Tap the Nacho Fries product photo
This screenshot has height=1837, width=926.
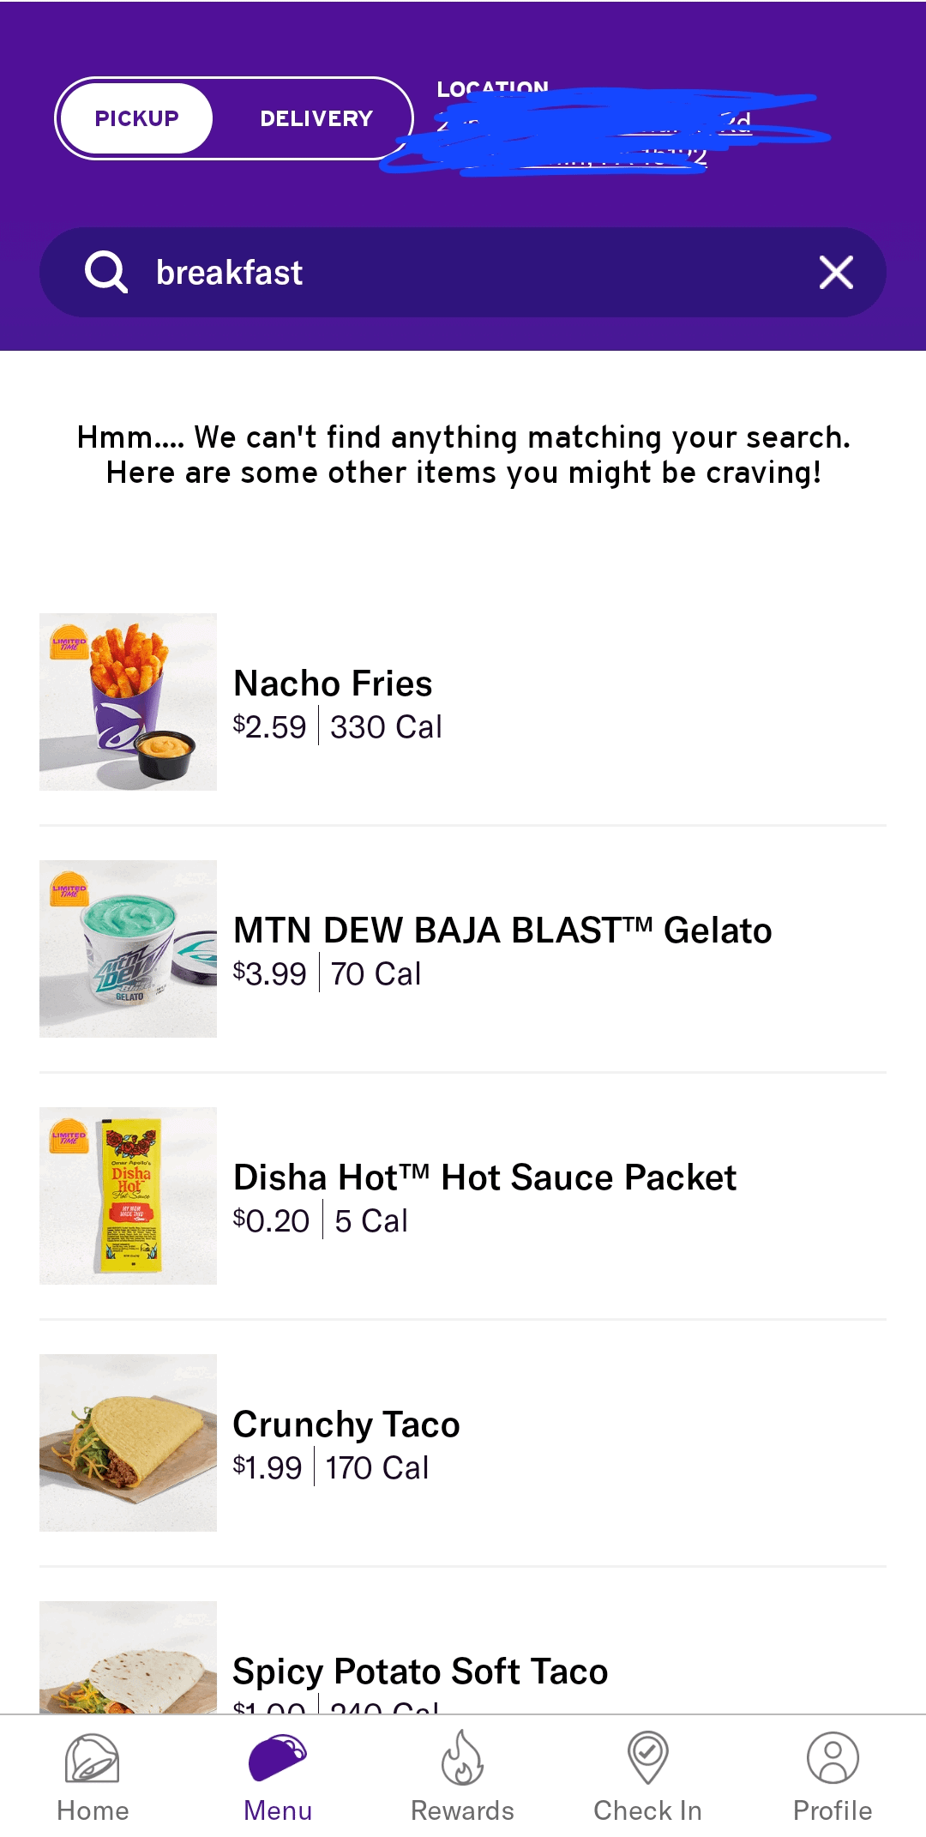(x=128, y=702)
